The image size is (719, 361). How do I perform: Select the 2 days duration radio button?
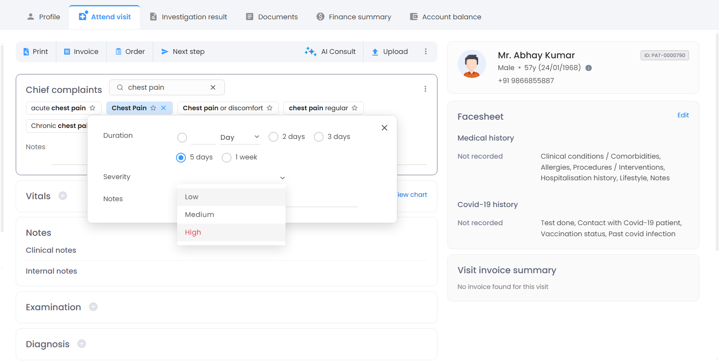[x=273, y=137]
